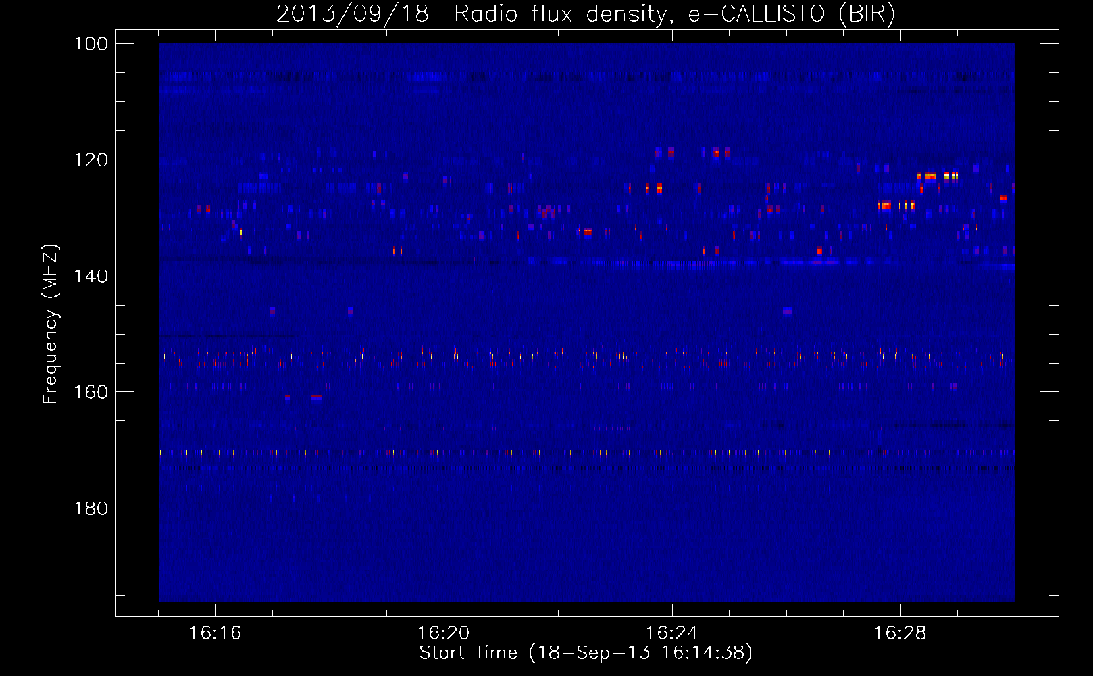Viewport: 1093px width, 676px height.
Task: Click the 180 frequency tick label
Action: 90,508
